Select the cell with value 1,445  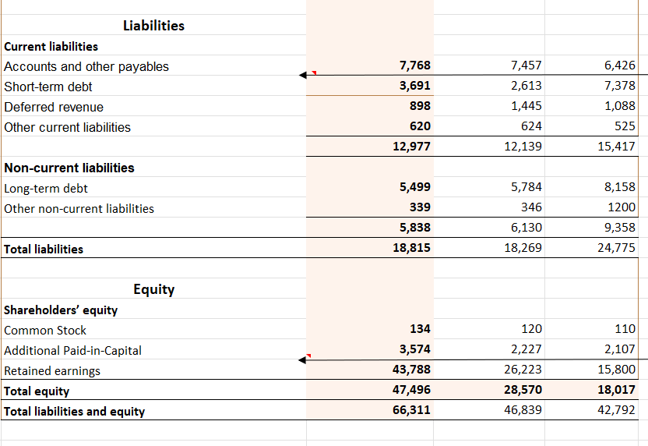[489, 106]
